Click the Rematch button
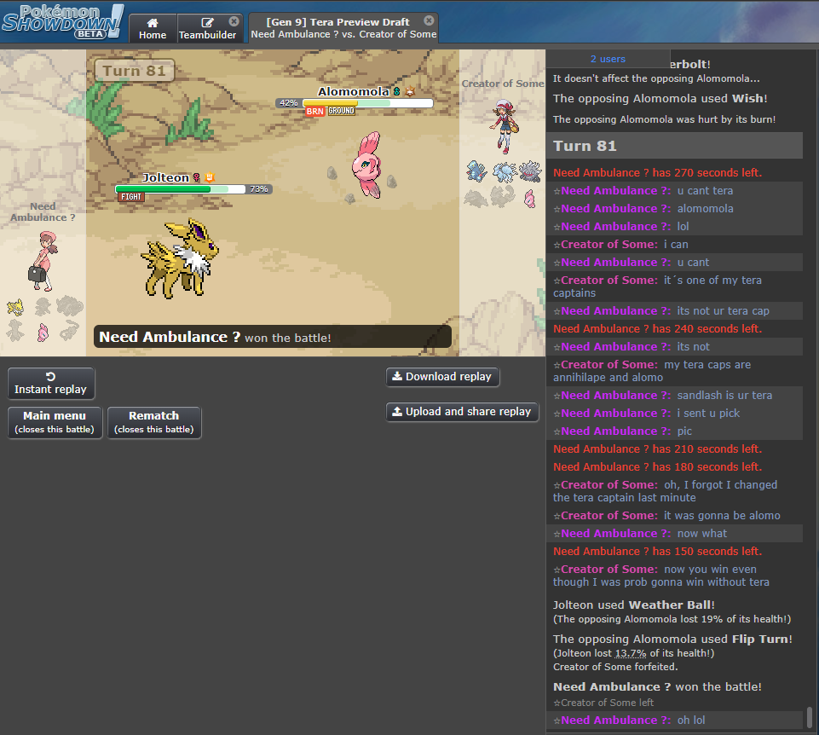Viewport: 819px width, 735px height. pos(154,422)
